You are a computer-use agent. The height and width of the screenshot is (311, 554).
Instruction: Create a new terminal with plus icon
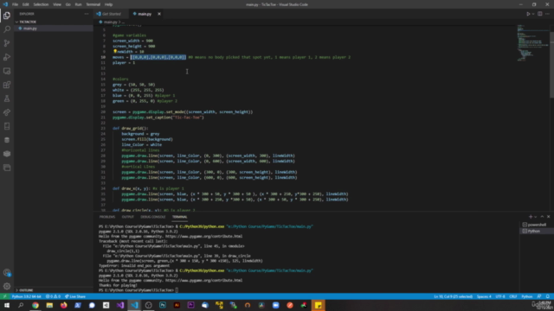[x=531, y=217]
